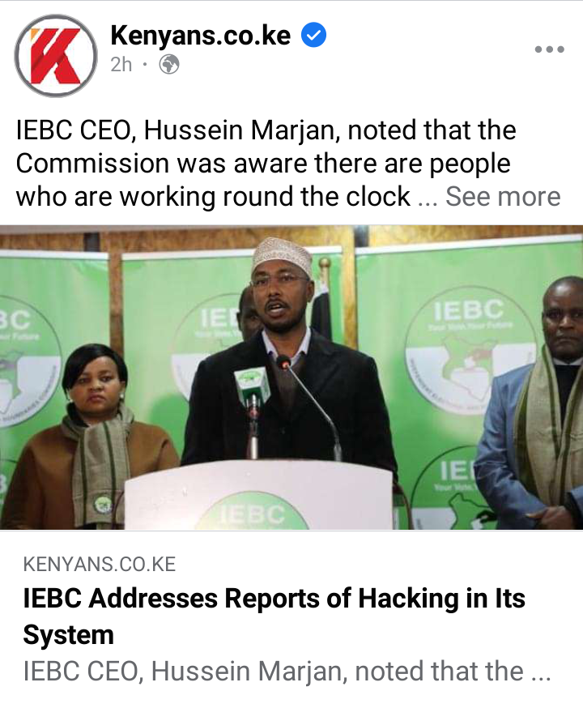The width and height of the screenshot is (583, 708).
Task: Open the three-dot post options menu
Action: [x=549, y=49]
